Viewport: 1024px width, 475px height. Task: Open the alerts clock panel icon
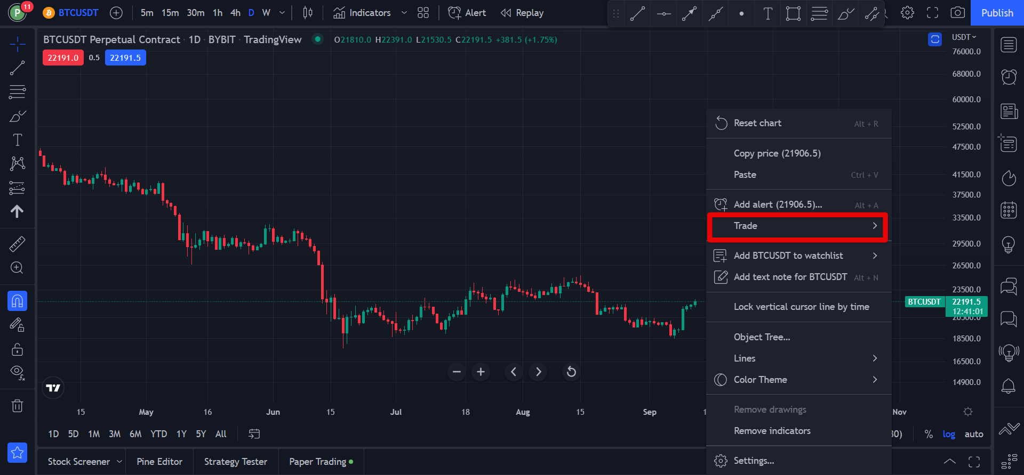pos(1009,77)
